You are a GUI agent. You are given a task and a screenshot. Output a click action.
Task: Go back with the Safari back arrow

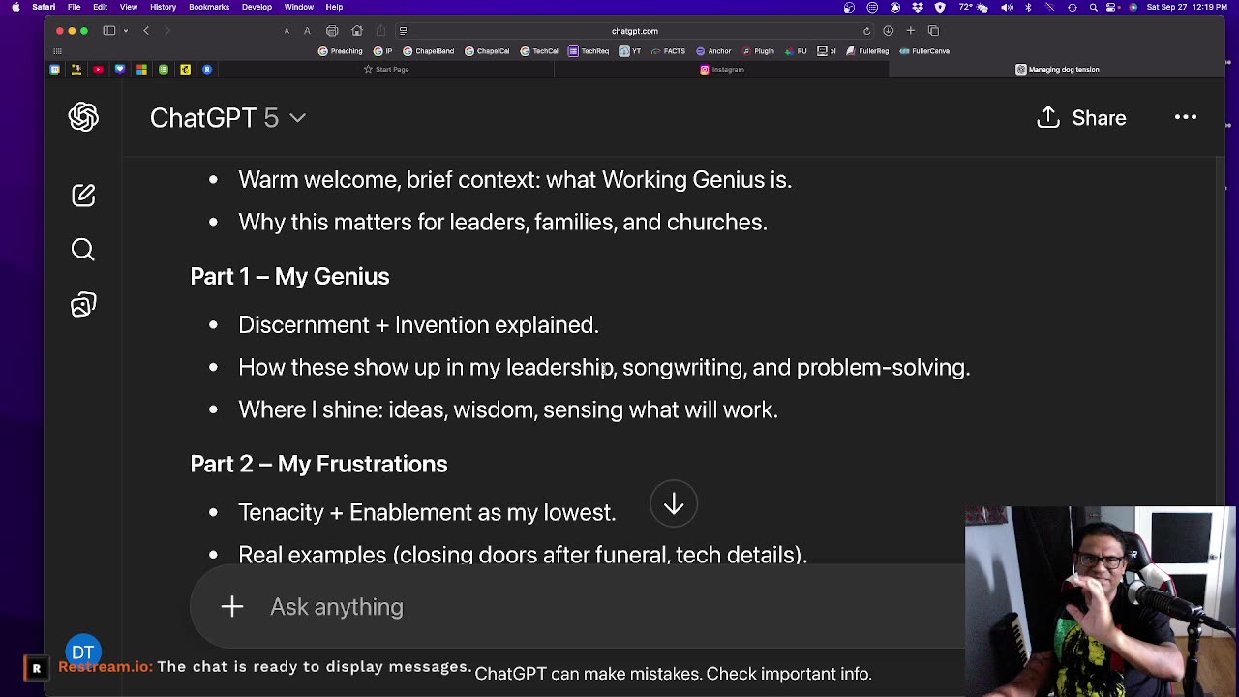pyautogui.click(x=146, y=30)
